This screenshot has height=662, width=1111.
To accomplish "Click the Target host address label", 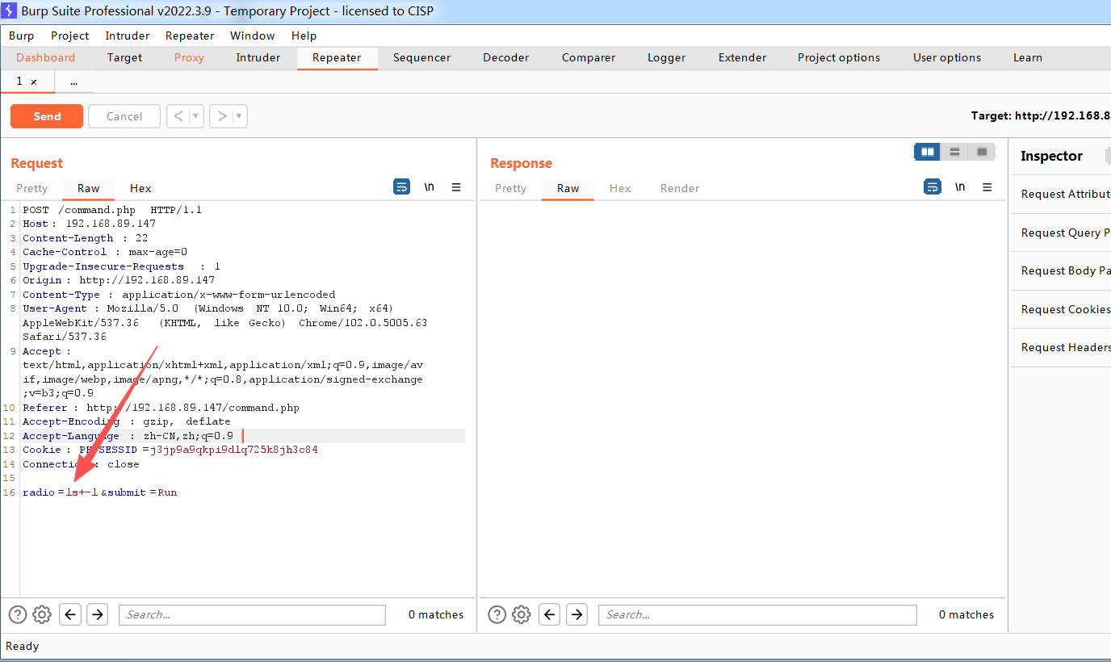I will pos(1041,115).
